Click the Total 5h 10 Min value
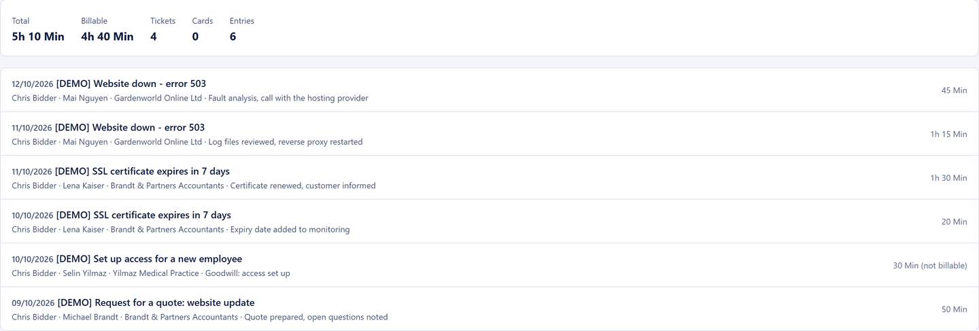This screenshot has width=979, height=331. click(38, 37)
